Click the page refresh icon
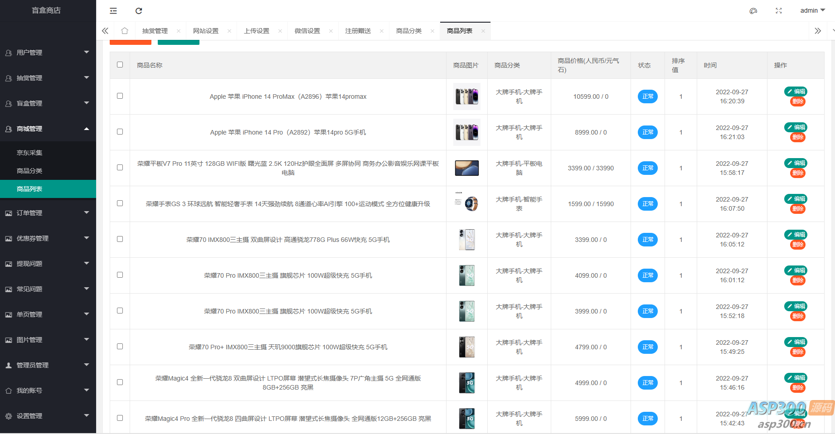835x434 pixels. tap(139, 11)
